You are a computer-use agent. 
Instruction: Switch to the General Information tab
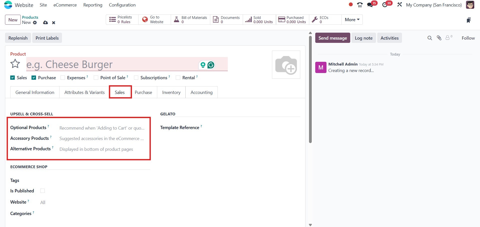[35, 92]
